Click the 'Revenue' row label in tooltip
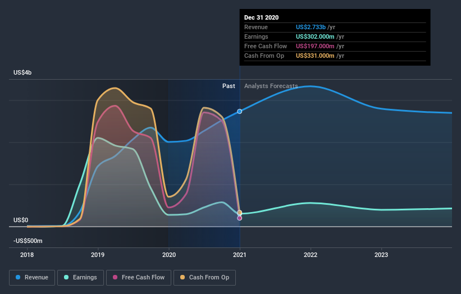This screenshot has width=461, height=294. (256, 27)
